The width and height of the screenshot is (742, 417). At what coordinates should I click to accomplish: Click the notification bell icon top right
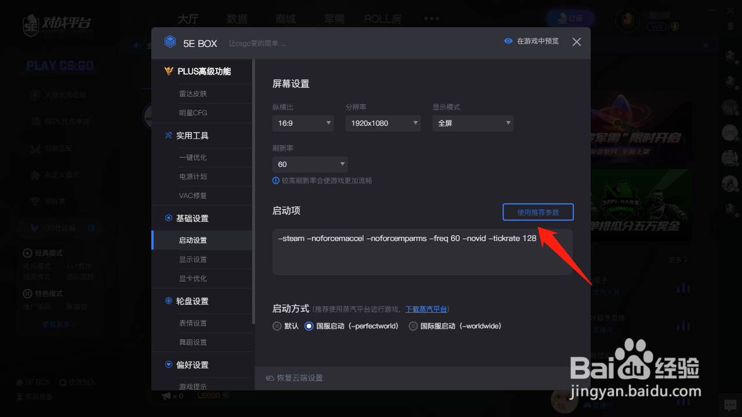[x=729, y=26]
